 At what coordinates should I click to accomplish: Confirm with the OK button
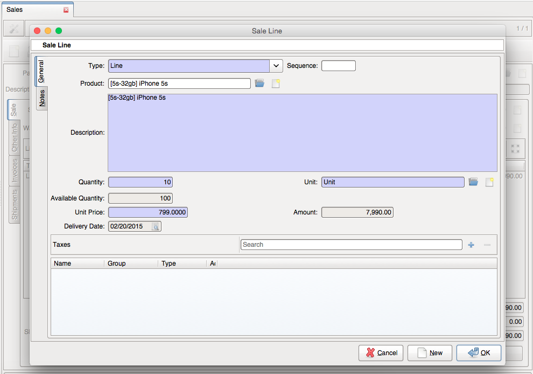[x=479, y=353]
